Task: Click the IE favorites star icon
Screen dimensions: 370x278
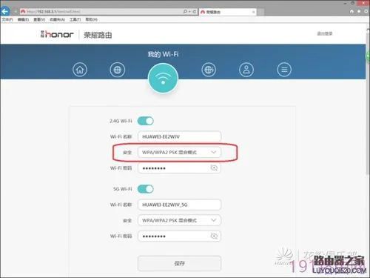Action: point(359,11)
